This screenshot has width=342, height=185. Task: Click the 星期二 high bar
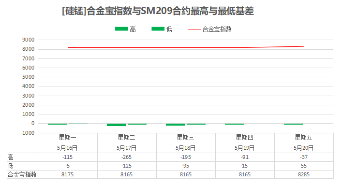[x=117, y=125]
